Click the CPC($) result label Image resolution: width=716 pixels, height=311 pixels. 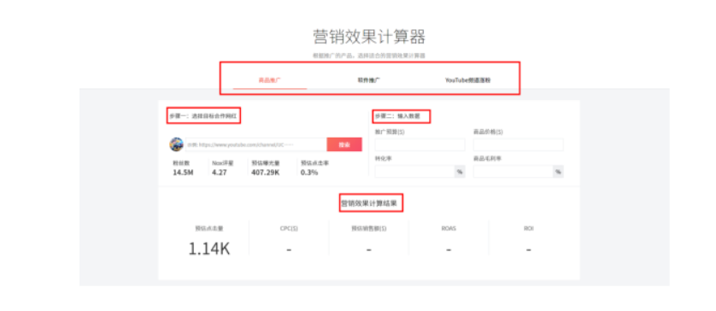[x=289, y=228]
